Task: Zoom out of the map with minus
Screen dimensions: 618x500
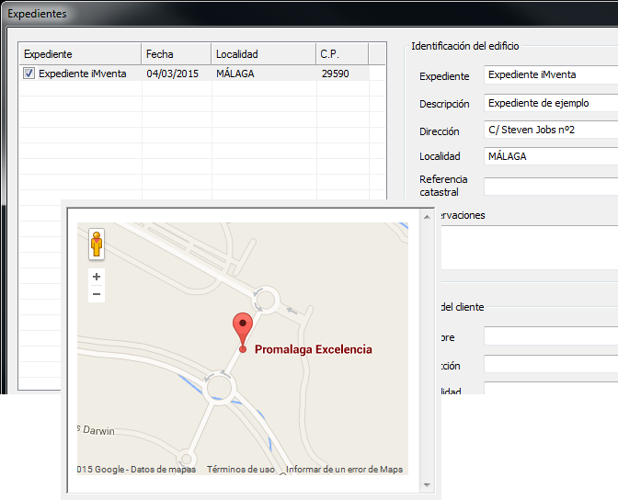Action: click(97, 294)
